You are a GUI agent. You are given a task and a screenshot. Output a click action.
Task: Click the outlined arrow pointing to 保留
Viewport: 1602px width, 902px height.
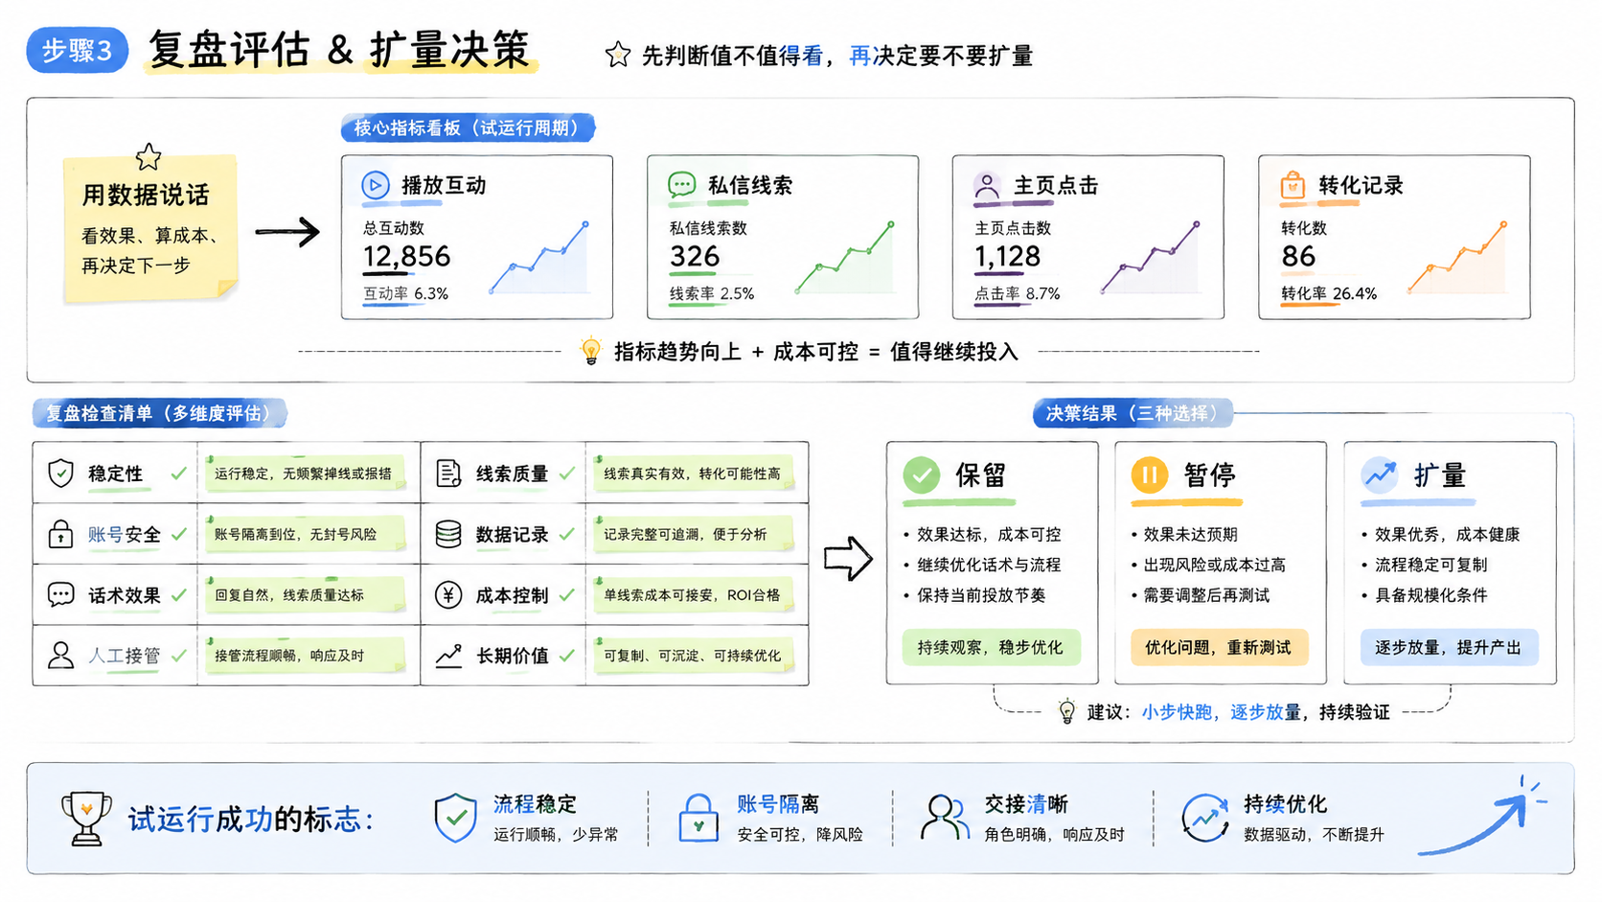pos(848,558)
